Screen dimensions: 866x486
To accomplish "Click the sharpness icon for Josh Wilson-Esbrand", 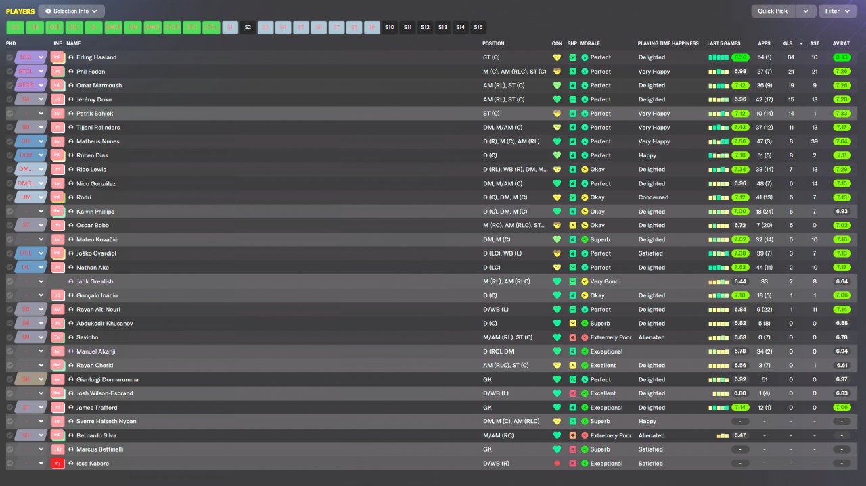I will 572,393.
